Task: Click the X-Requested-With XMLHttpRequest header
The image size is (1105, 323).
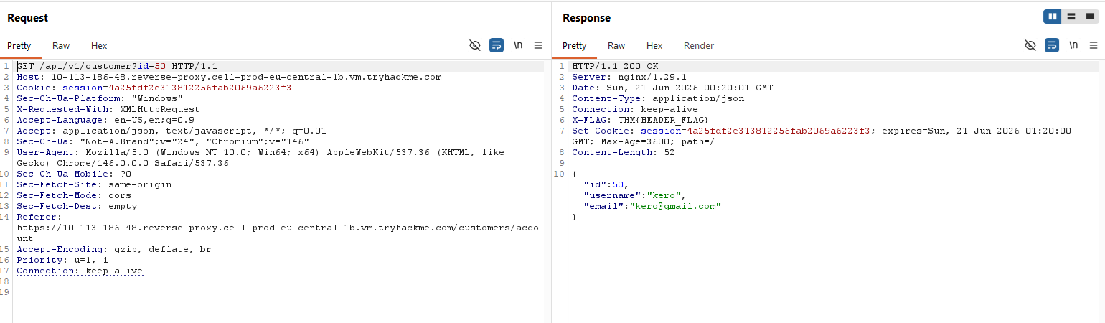Action: (x=108, y=109)
